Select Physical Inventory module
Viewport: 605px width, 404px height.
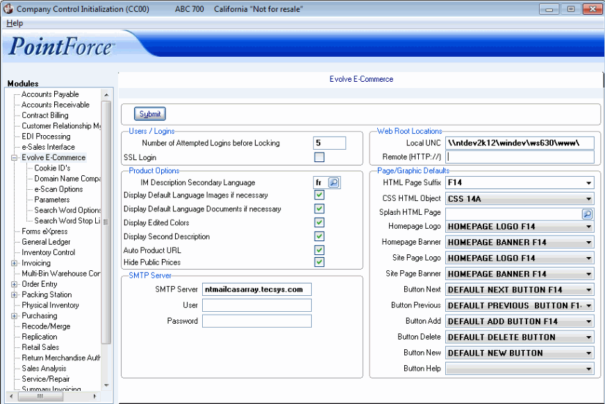pyautogui.click(x=50, y=305)
